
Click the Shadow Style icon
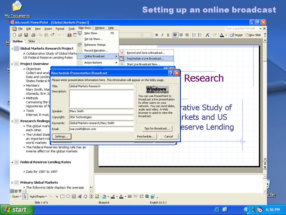(147, 196)
